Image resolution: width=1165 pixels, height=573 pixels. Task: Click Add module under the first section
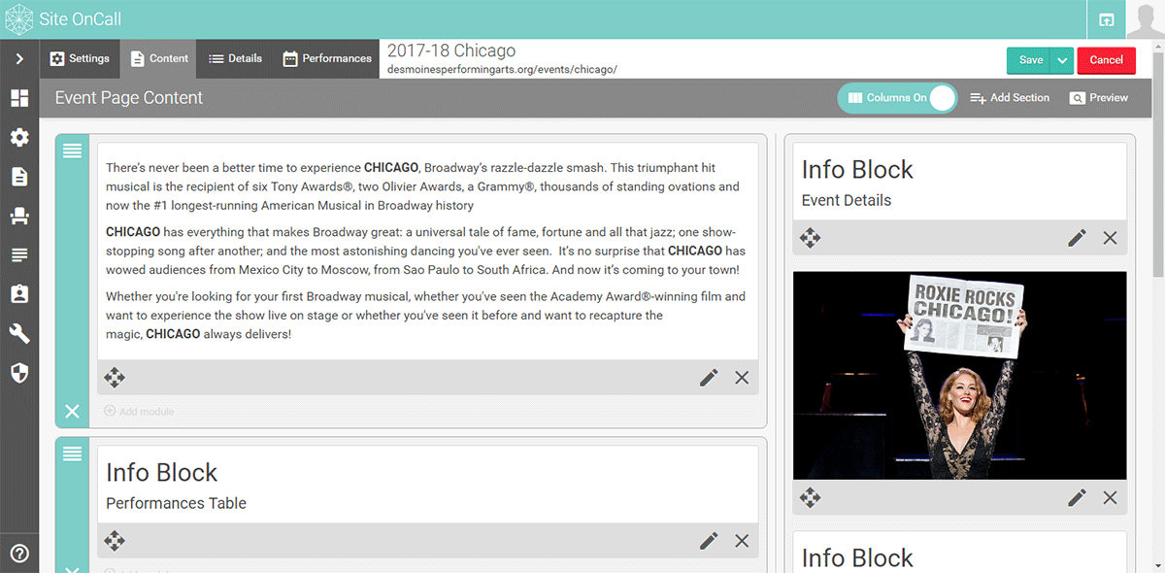pyautogui.click(x=139, y=412)
